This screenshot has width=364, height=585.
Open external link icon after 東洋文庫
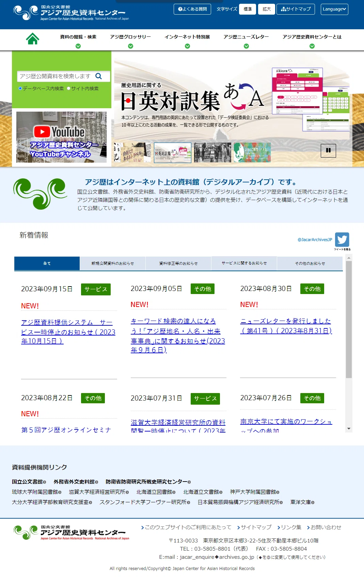click(313, 502)
